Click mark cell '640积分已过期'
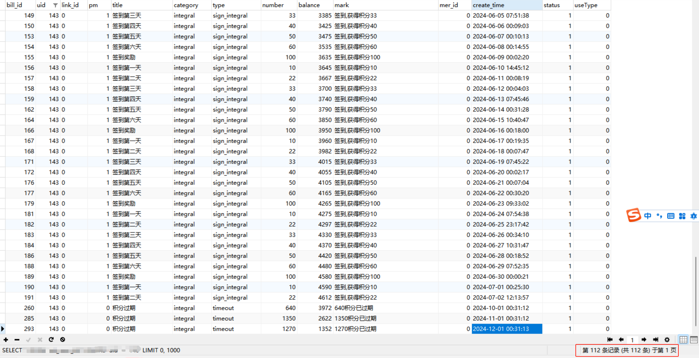The width and height of the screenshot is (699, 358). pos(386,308)
